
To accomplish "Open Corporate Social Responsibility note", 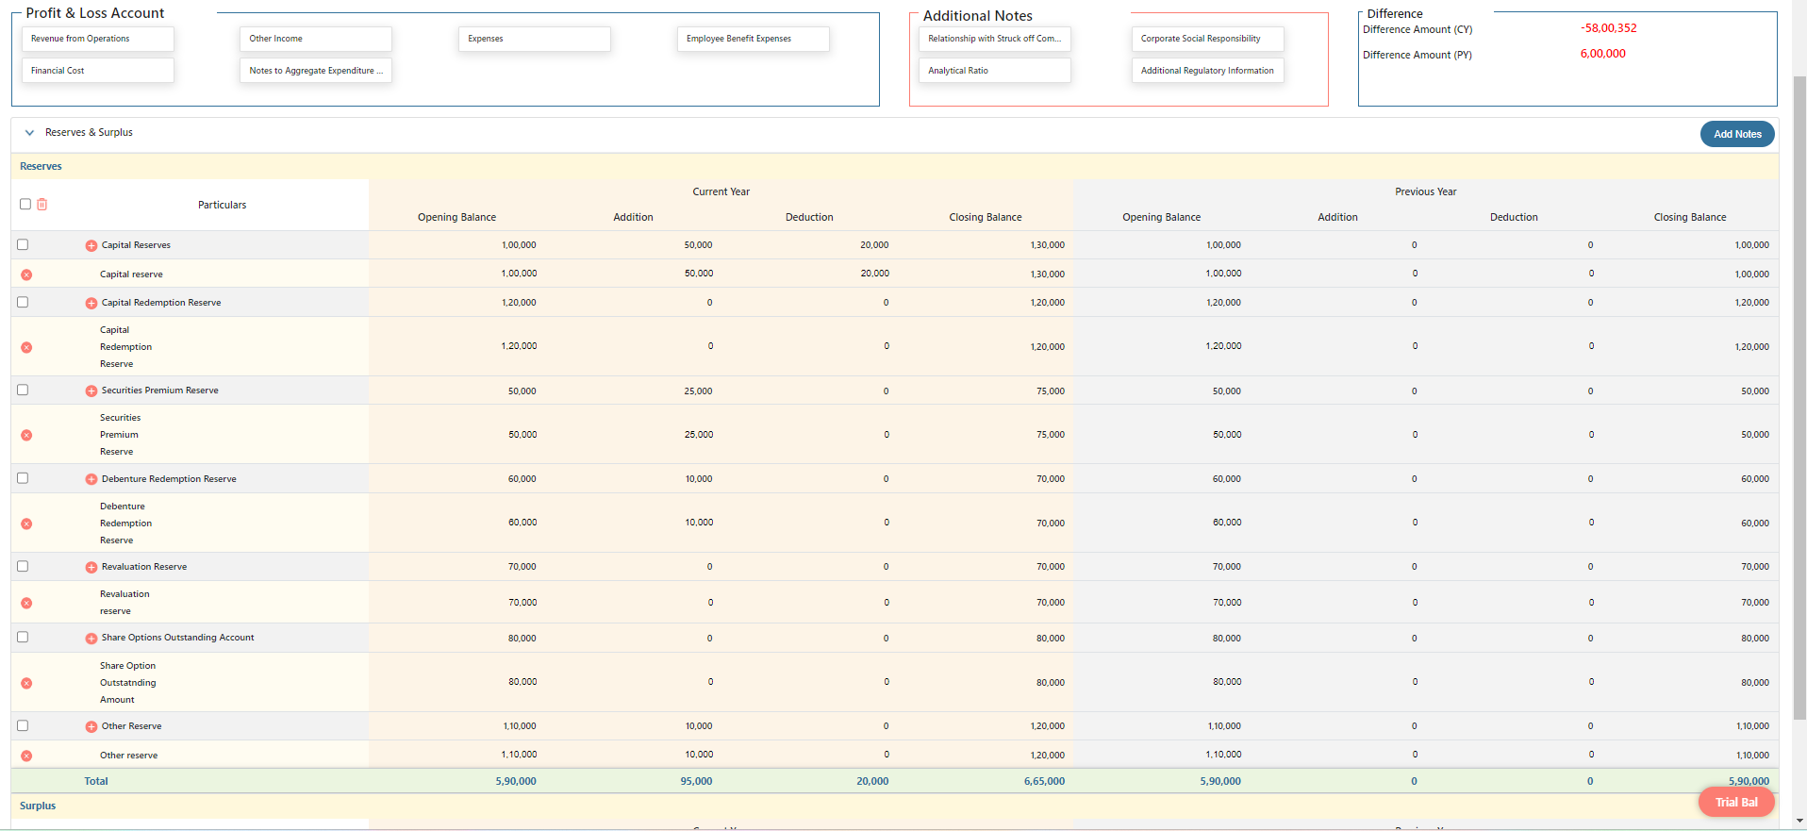I will click(x=1208, y=39).
